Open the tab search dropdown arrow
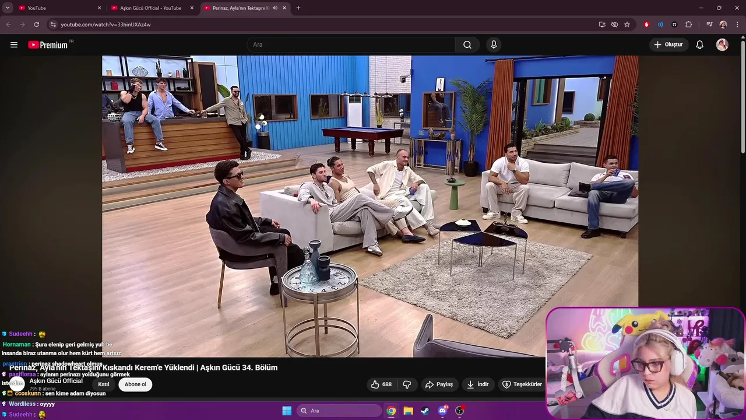746x420 pixels. pos(8,8)
